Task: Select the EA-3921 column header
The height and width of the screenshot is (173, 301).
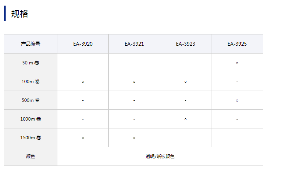Action: [x=134, y=44]
